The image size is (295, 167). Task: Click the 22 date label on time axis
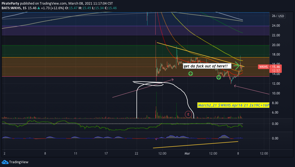point(136,154)
